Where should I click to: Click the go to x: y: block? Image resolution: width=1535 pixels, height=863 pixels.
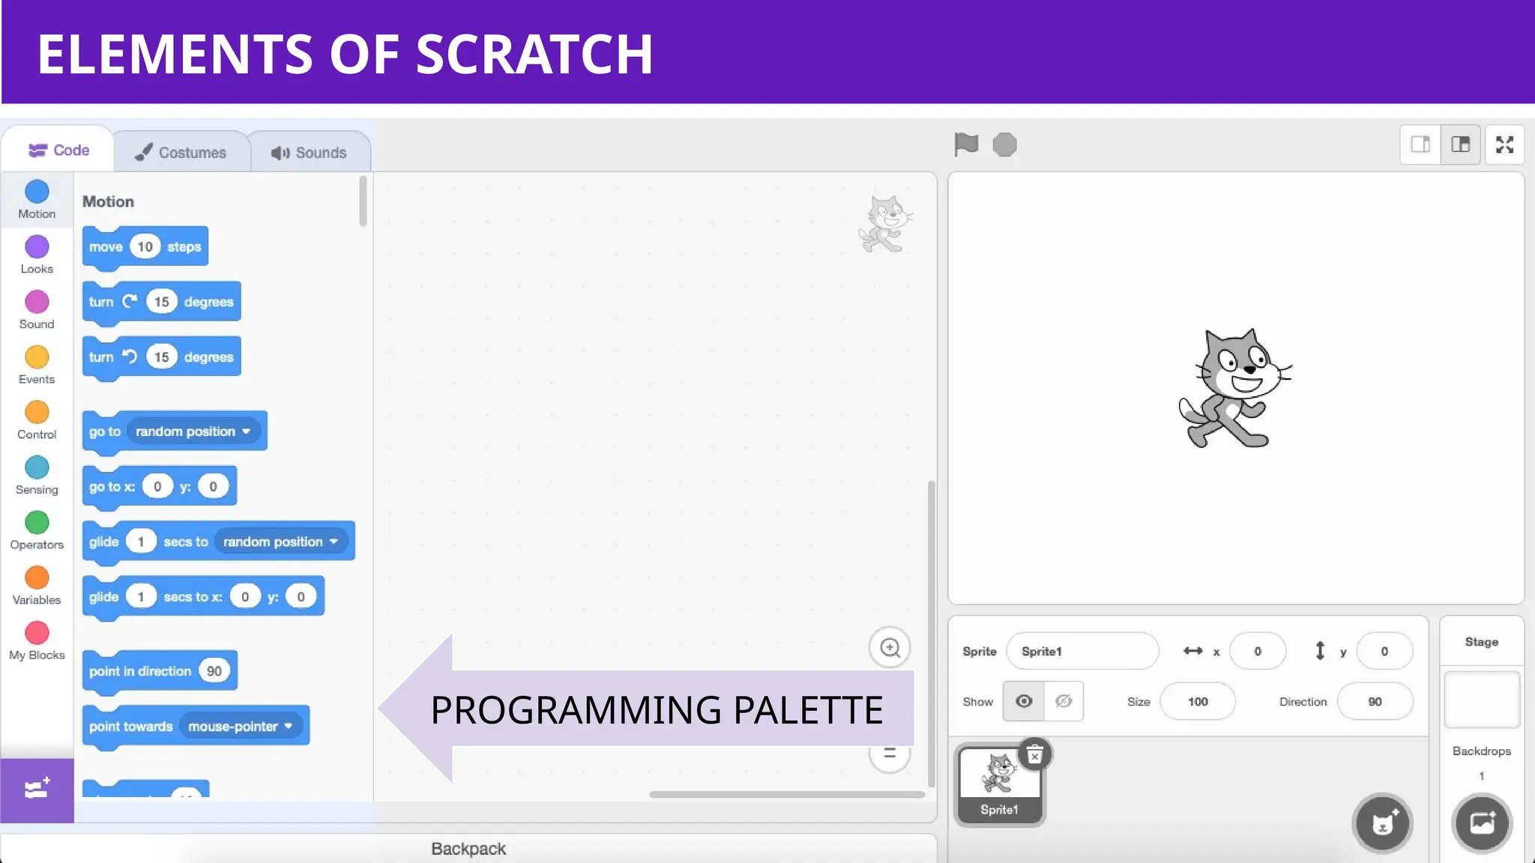[x=160, y=487]
